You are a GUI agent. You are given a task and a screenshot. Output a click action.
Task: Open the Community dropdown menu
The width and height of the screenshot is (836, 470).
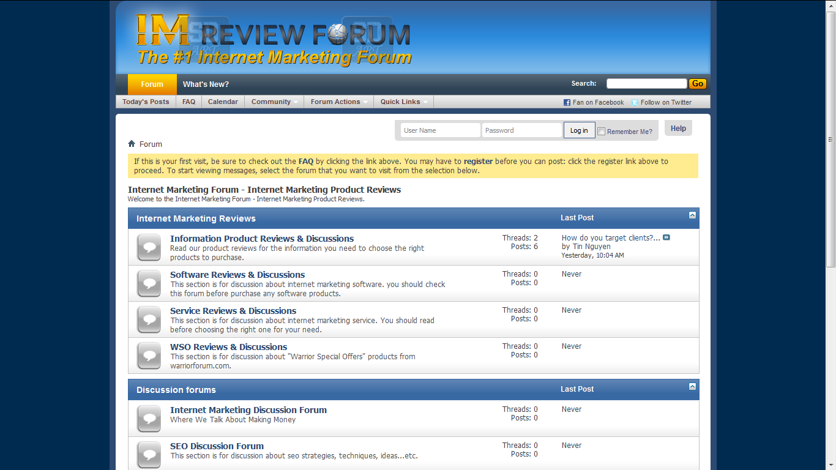(x=274, y=102)
